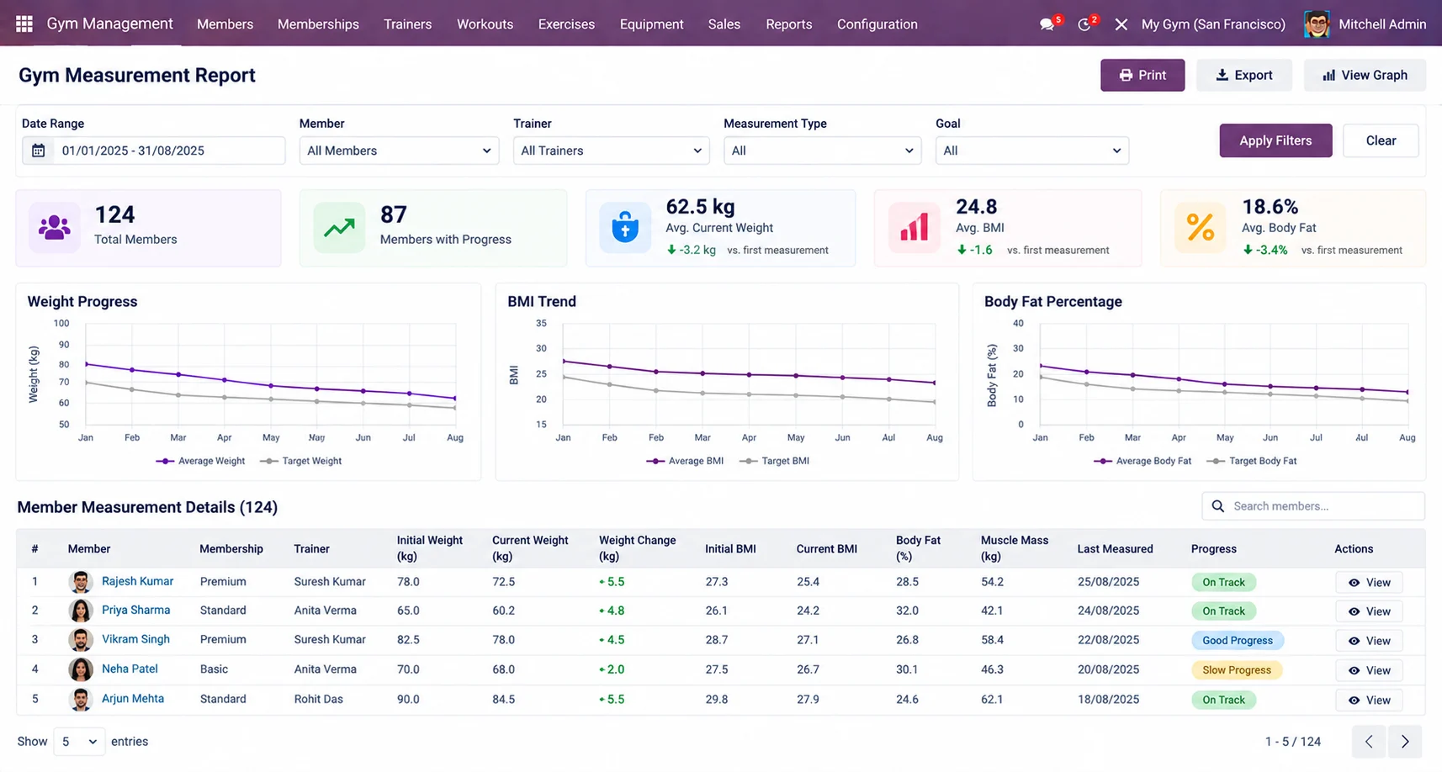Toggle Target Weight legend in Weight Progress
Image resolution: width=1442 pixels, height=772 pixels.
301,461
